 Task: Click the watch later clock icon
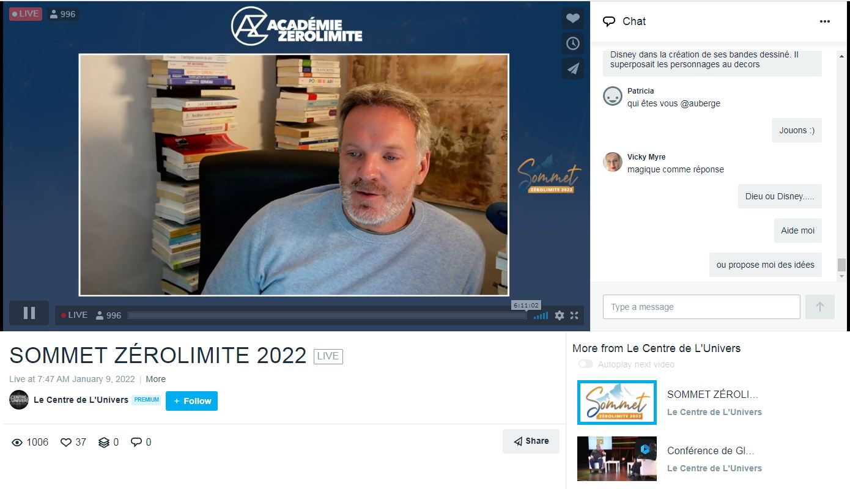[x=572, y=43]
